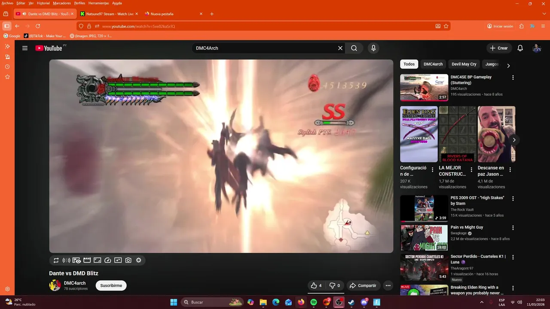Bookmark this page with the star icon
This screenshot has height=309, width=550.
446,26
